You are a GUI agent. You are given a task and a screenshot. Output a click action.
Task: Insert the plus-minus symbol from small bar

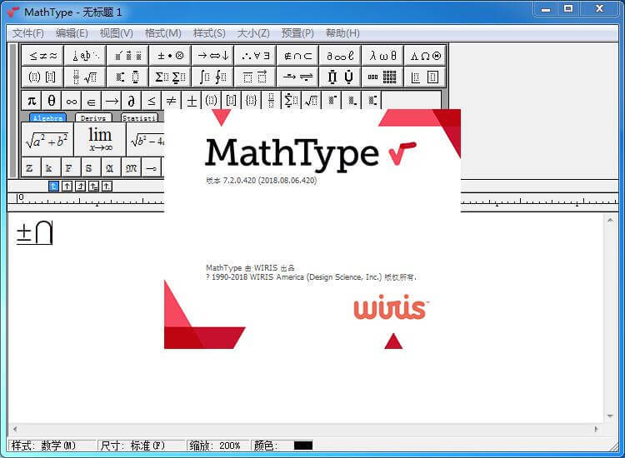coord(192,101)
